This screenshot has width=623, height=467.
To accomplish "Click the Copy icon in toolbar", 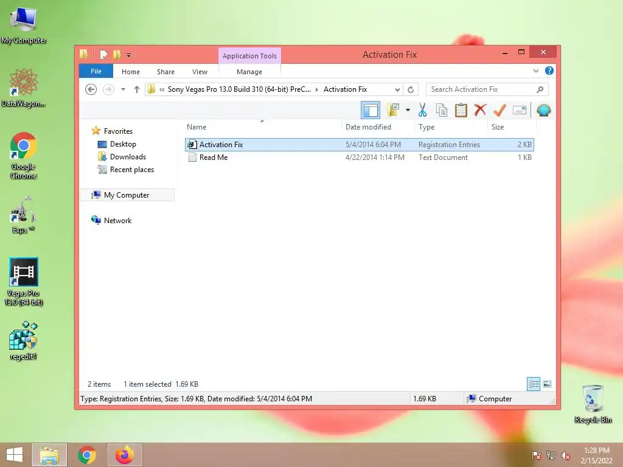I will point(442,110).
